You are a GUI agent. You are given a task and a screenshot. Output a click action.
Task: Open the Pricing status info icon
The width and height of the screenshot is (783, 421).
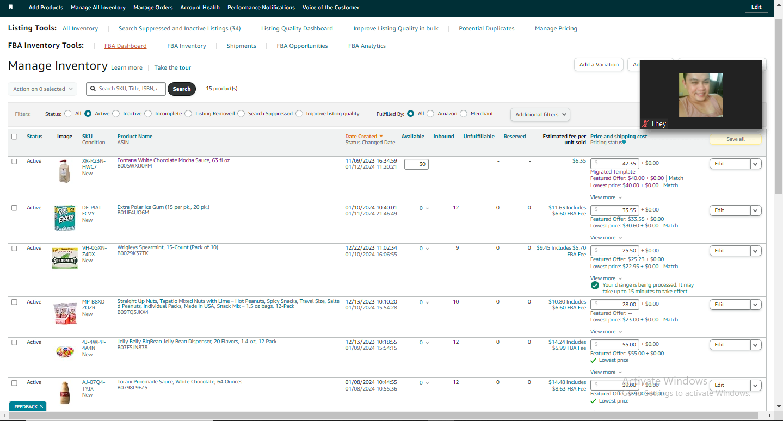[x=624, y=143]
